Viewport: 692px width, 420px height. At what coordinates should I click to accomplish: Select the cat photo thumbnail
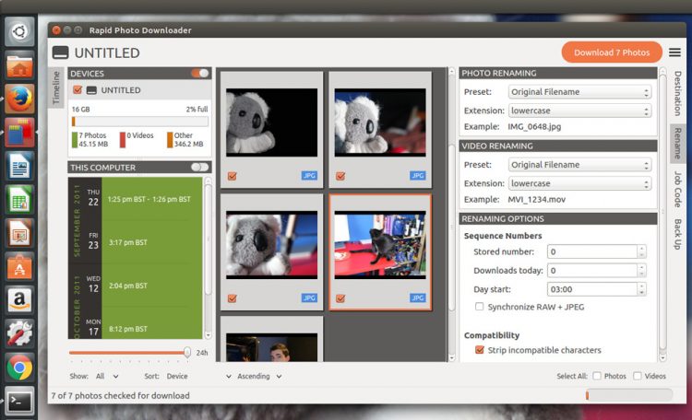[379, 247]
